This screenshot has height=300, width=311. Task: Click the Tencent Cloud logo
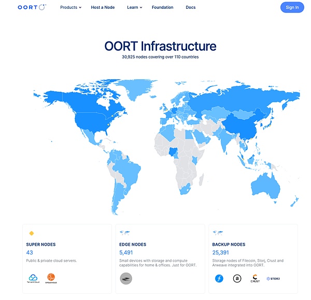[x=33, y=278]
